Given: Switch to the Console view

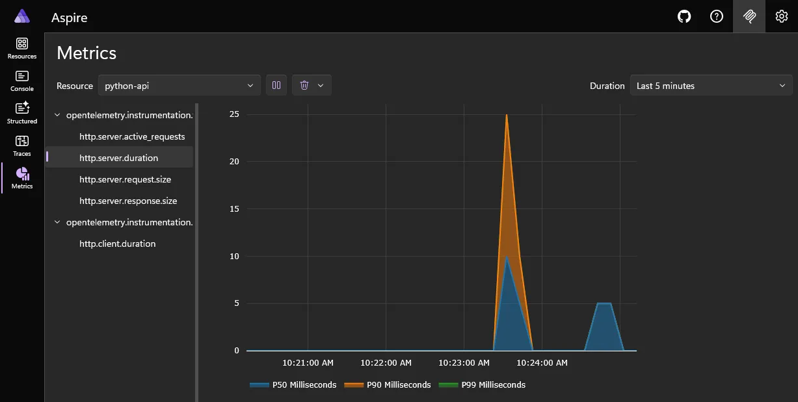Looking at the screenshot, I should point(21,80).
